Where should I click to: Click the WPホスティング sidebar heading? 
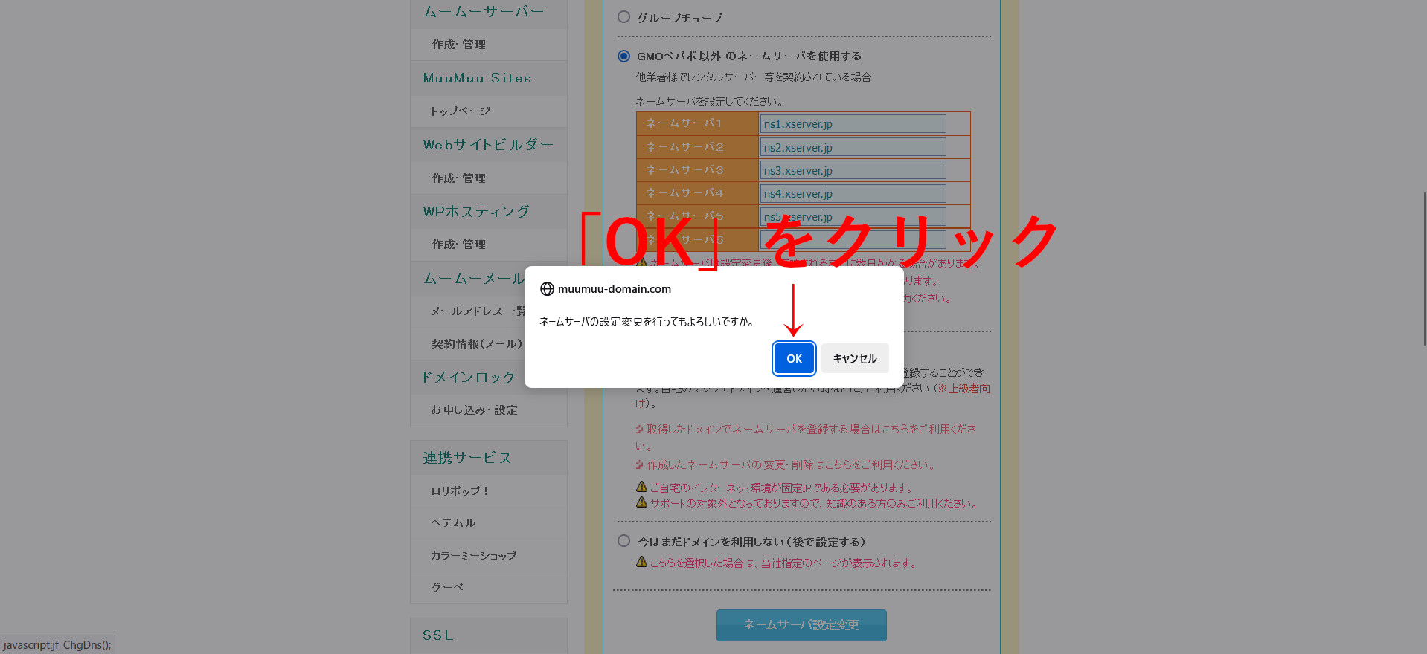pos(476,212)
